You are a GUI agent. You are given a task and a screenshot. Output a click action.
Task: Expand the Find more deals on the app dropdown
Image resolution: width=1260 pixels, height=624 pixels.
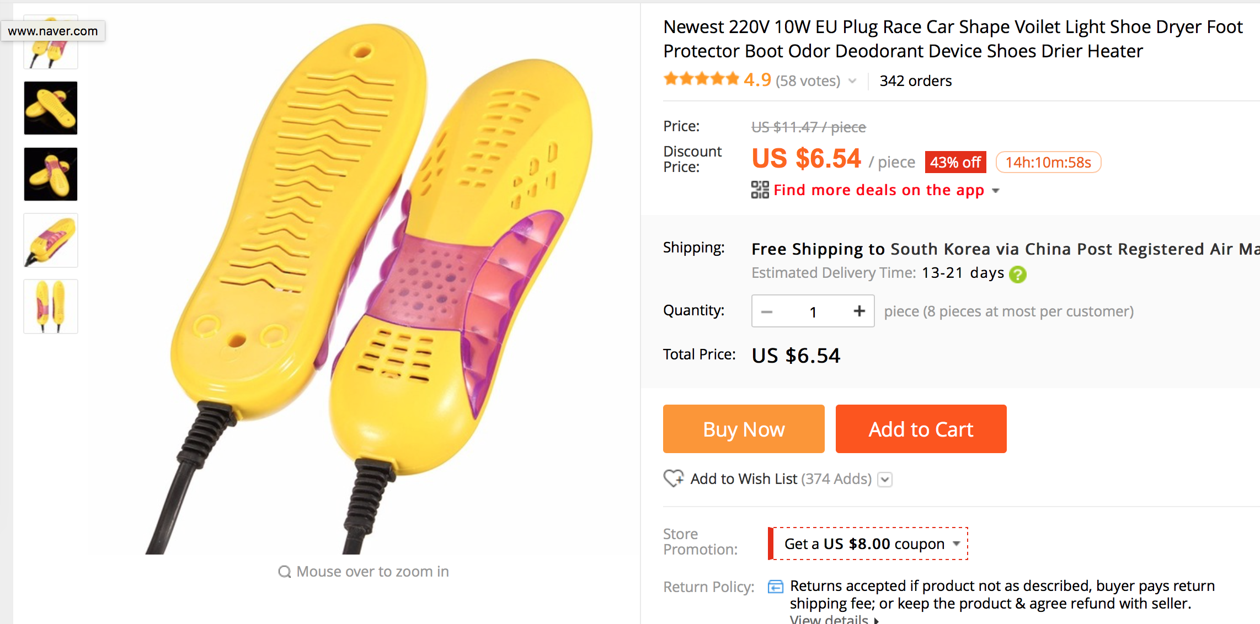(x=996, y=191)
